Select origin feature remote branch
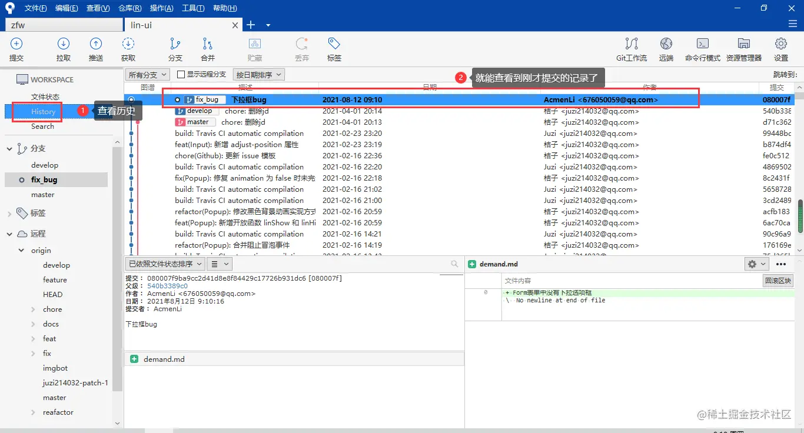Image resolution: width=804 pixels, height=433 pixels. (x=55, y=280)
